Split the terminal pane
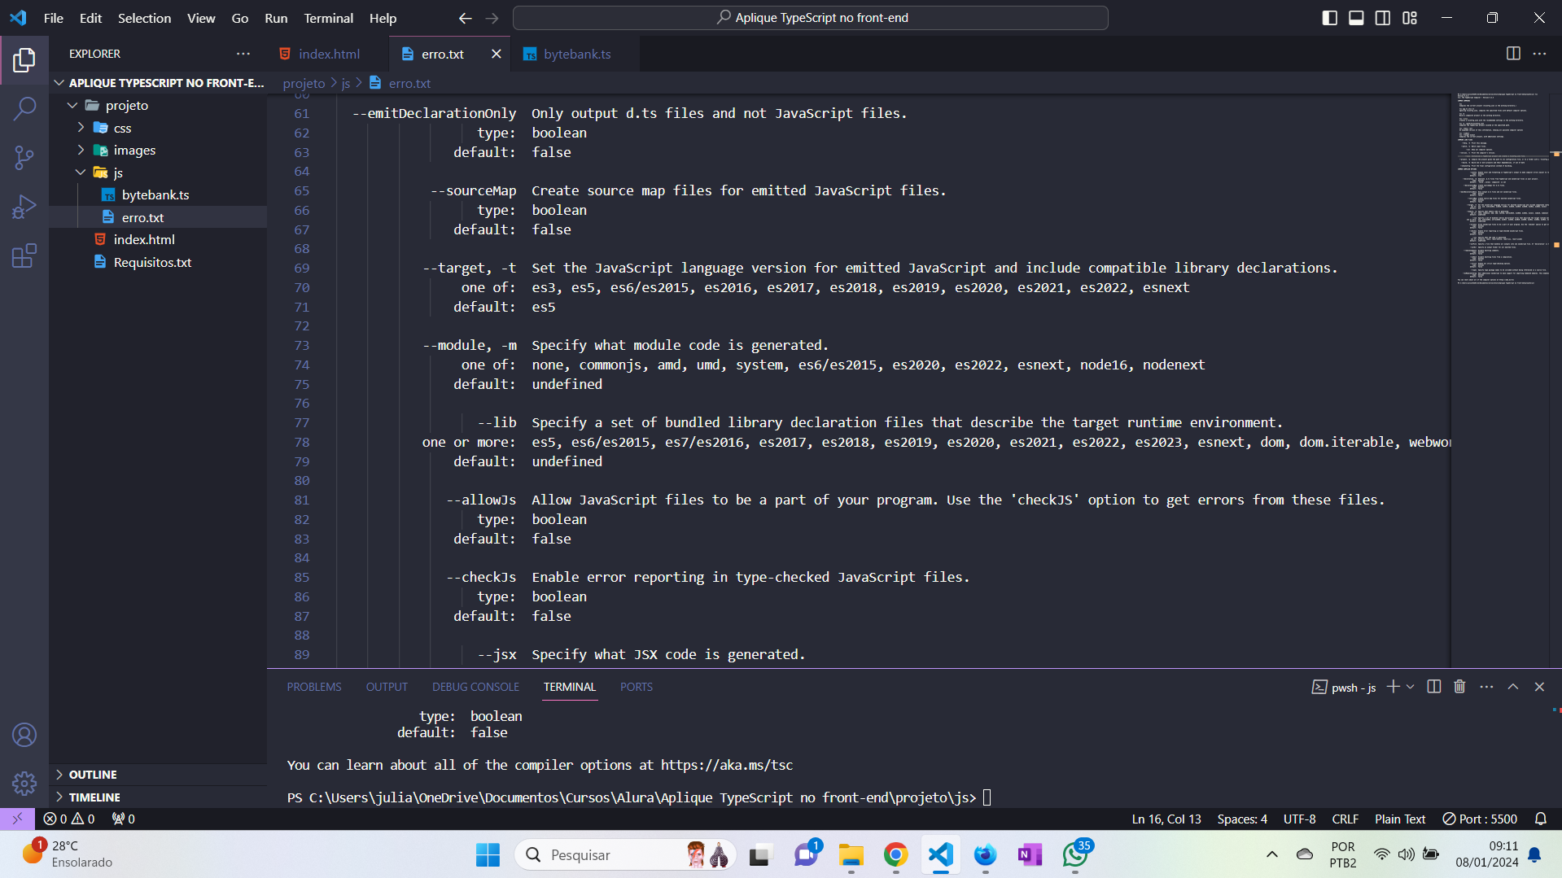This screenshot has width=1562, height=878. [x=1433, y=687]
